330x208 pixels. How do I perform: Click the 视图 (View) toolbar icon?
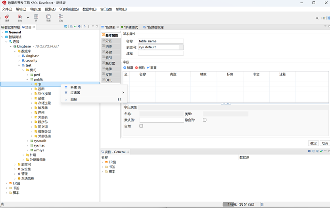48,17
